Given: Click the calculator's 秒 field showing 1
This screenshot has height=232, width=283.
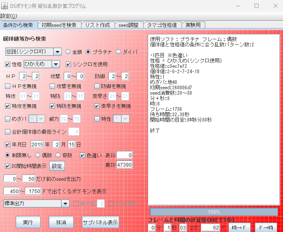Looking at the screenshot, I should click(167, 228).
